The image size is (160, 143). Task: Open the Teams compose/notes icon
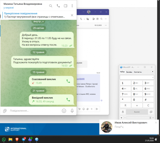[x=93, y=19]
